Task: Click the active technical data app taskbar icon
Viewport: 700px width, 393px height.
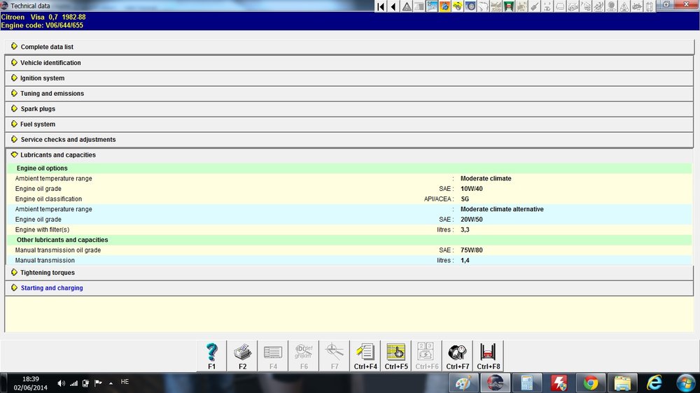Action: pyautogui.click(x=495, y=383)
